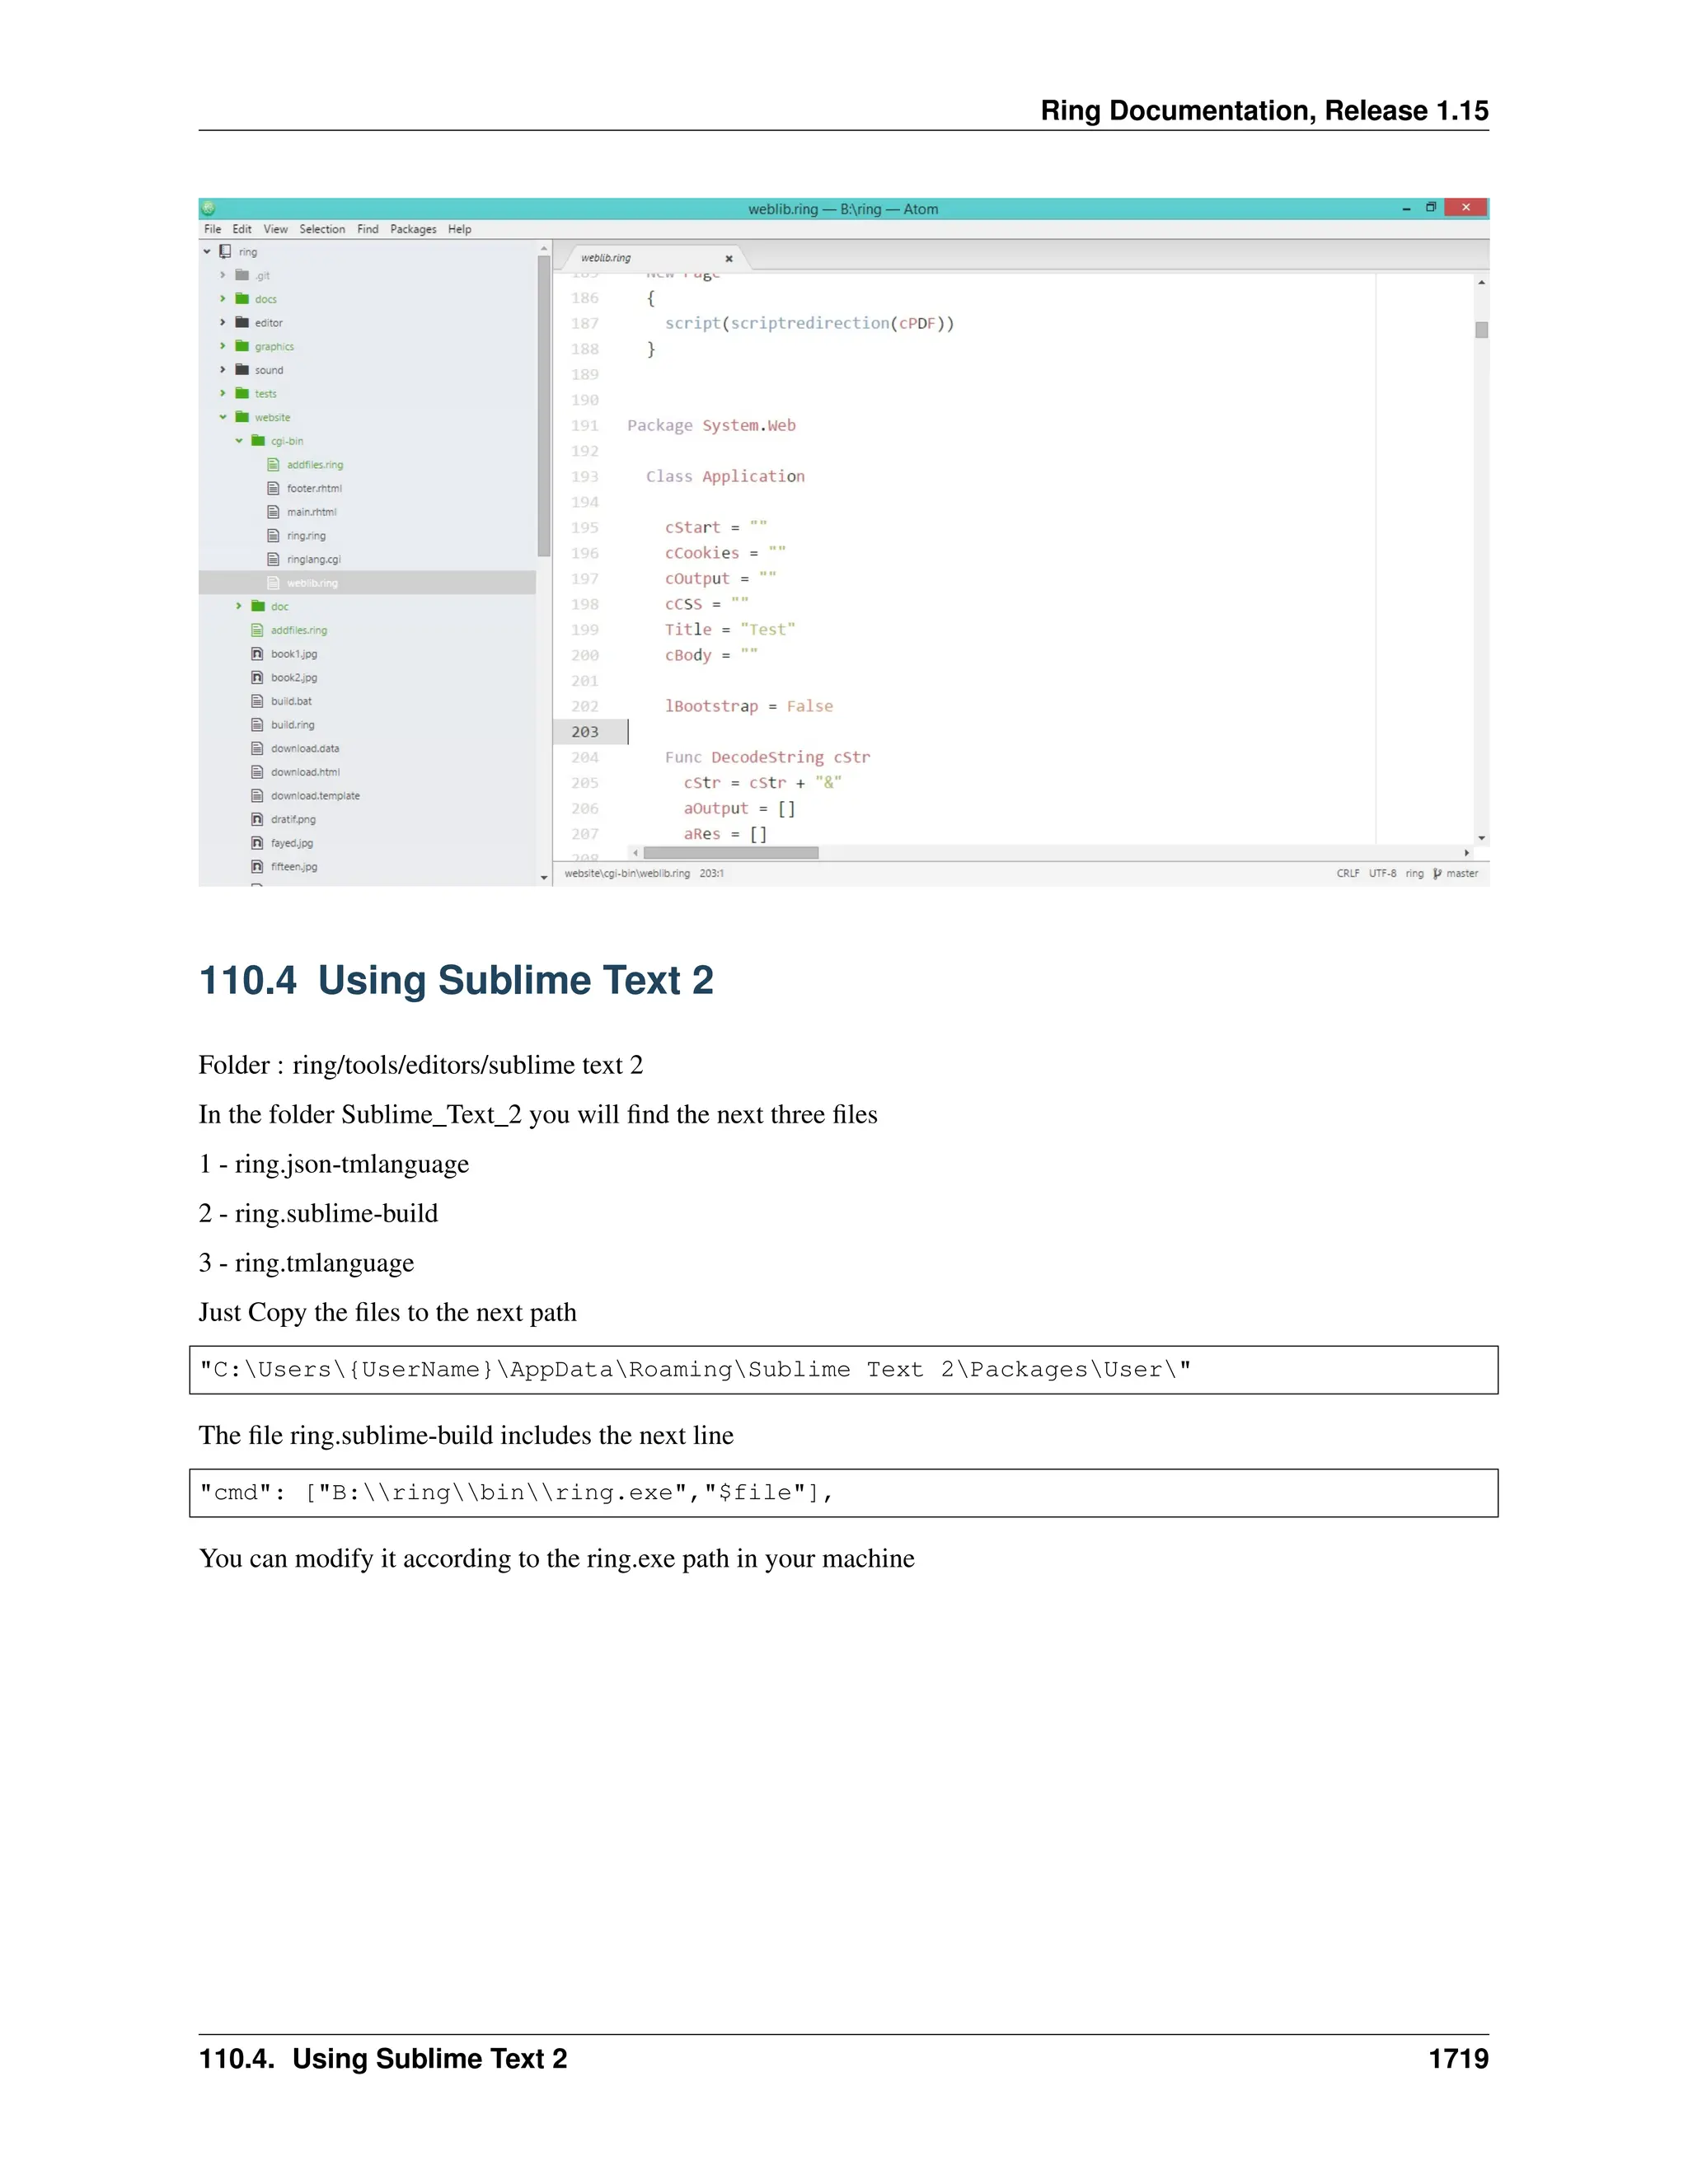The width and height of the screenshot is (1688, 2184).
Task: Expand the graphics folder
Action: (223, 346)
